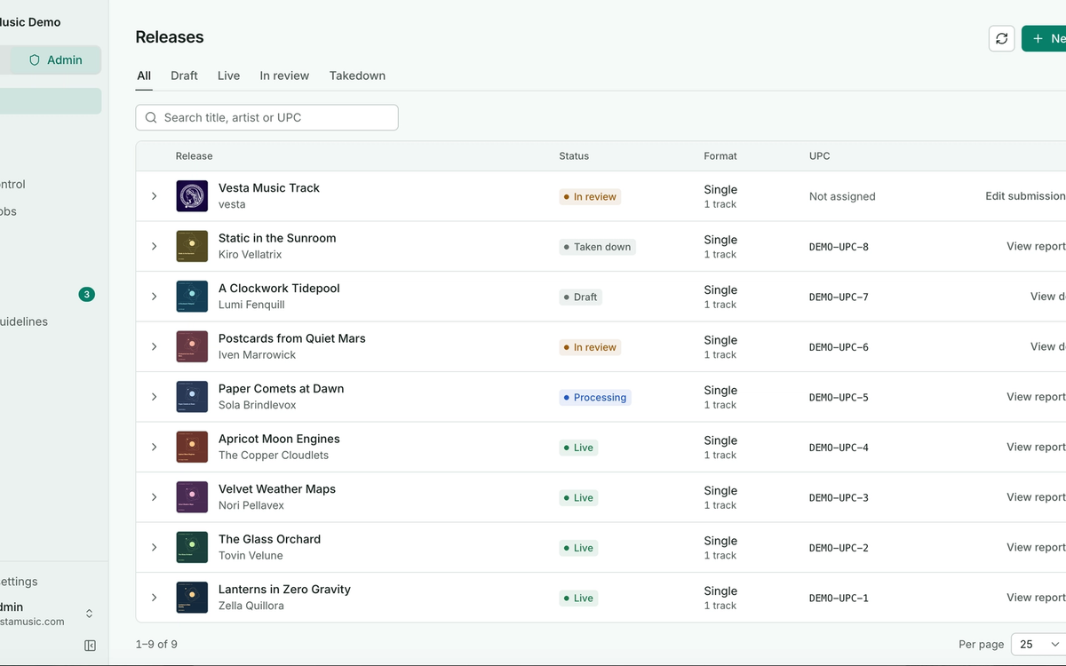Click Postcards from Quiet Mars cover art
The height and width of the screenshot is (666, 1066).
[x=192, y=346]
